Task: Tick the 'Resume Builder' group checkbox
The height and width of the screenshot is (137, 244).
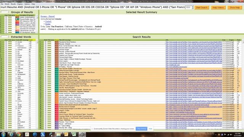Action: tap(6, 19)
